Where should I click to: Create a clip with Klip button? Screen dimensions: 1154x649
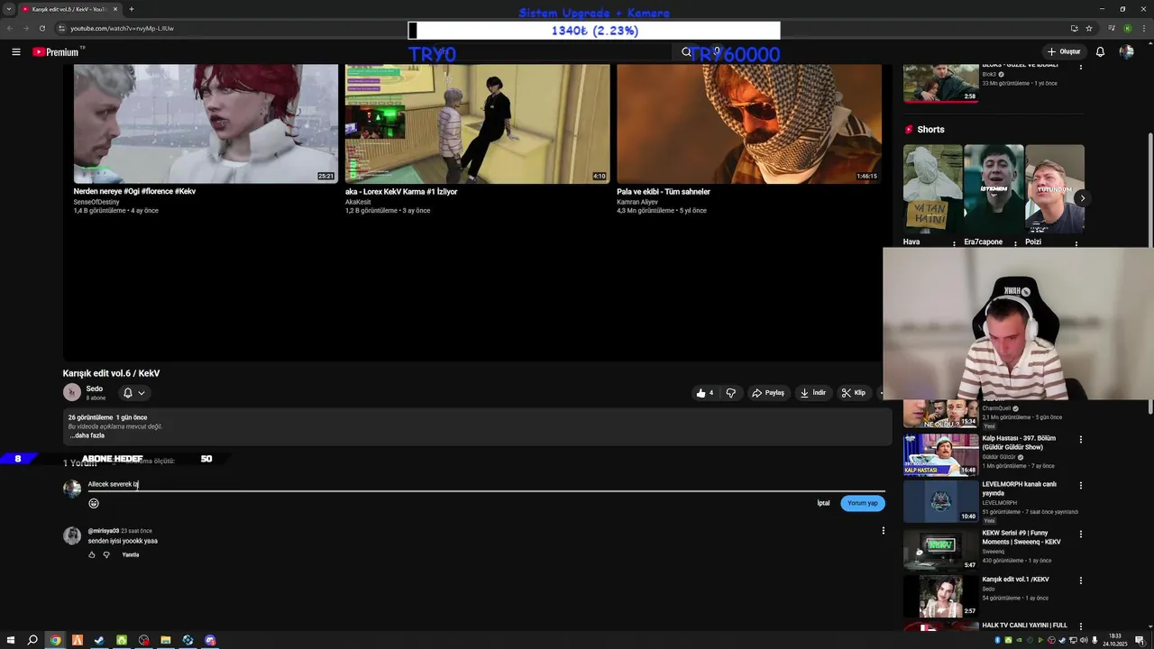click(x=854, y=393)
